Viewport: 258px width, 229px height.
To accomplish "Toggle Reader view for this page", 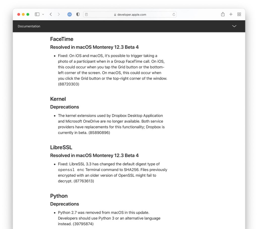I will (x=86, y=14).
